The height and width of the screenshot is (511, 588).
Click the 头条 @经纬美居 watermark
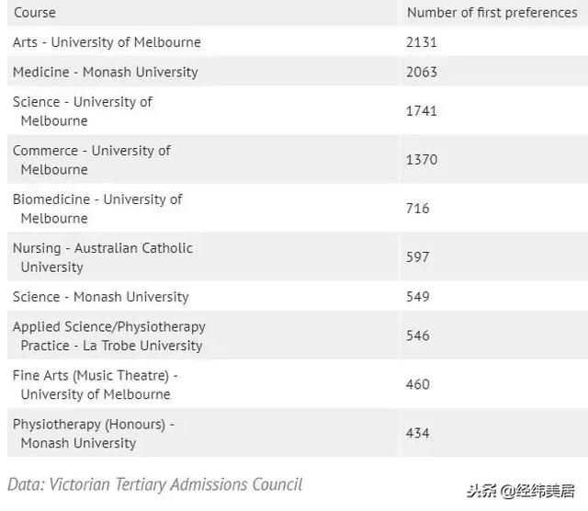521,491
